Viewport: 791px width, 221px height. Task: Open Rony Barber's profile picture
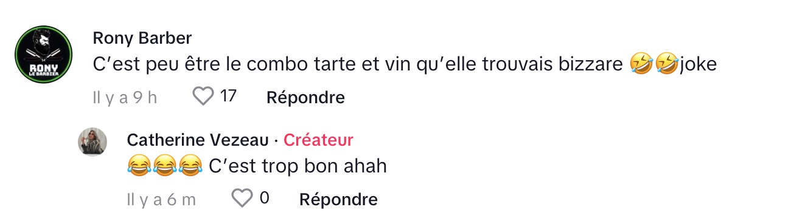pos(44,54)
